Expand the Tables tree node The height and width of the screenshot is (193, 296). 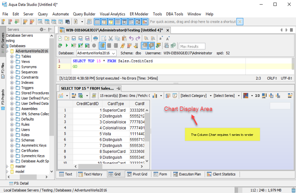pos(12,56)
